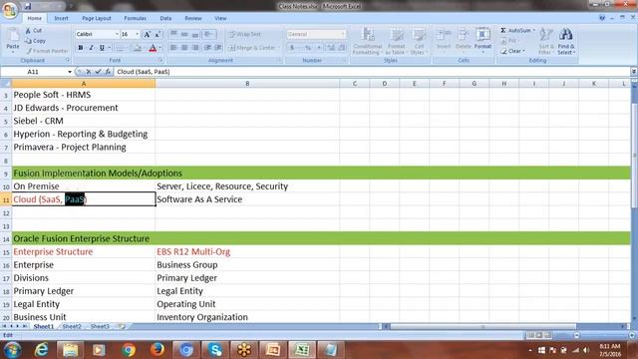
Task: Open the Calibri font name dropdown
Action: point(117,34)
